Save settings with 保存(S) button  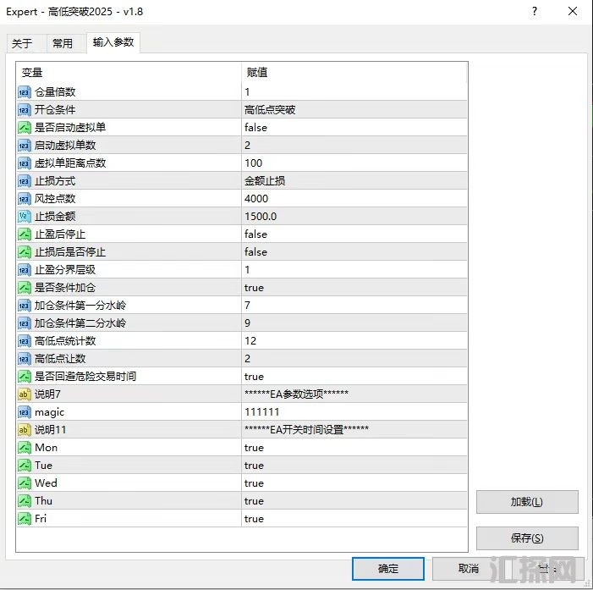[527, 538]
